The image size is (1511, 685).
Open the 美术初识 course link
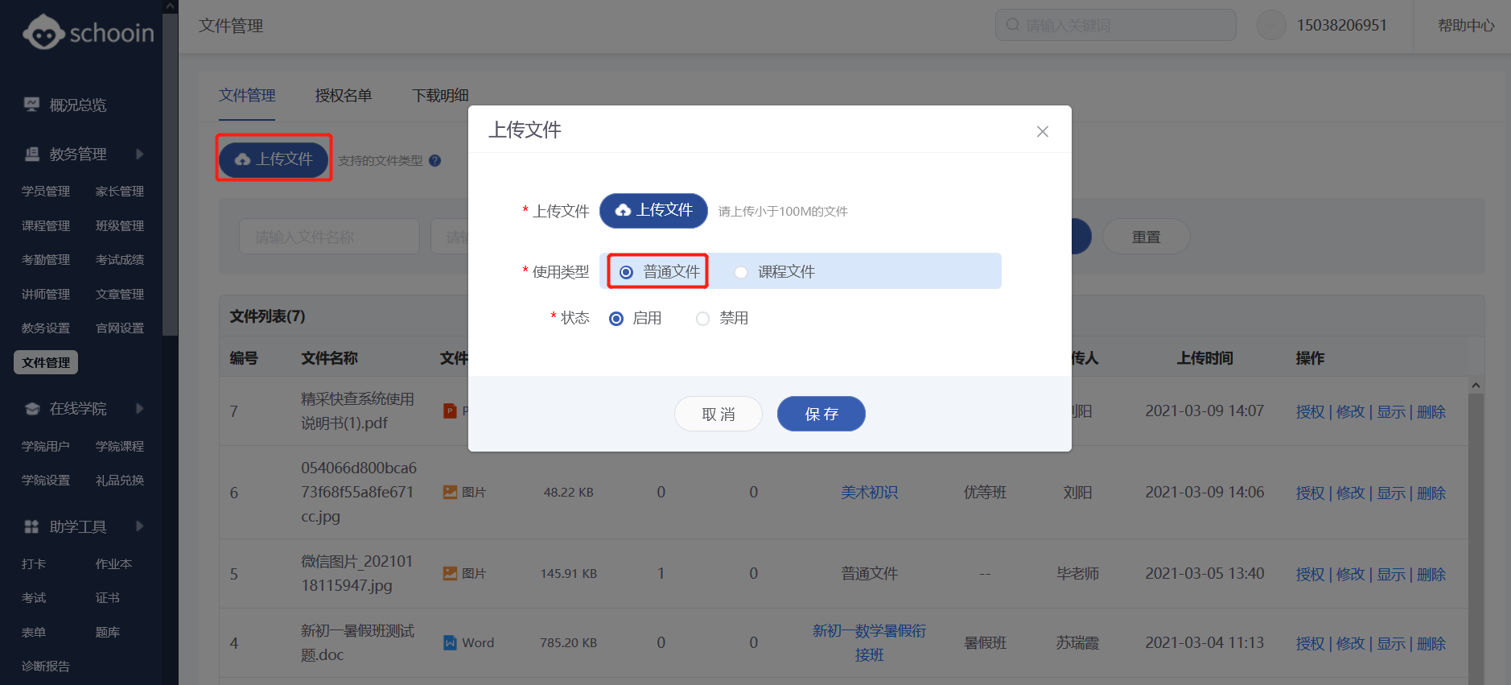click(x=870, y=492)
